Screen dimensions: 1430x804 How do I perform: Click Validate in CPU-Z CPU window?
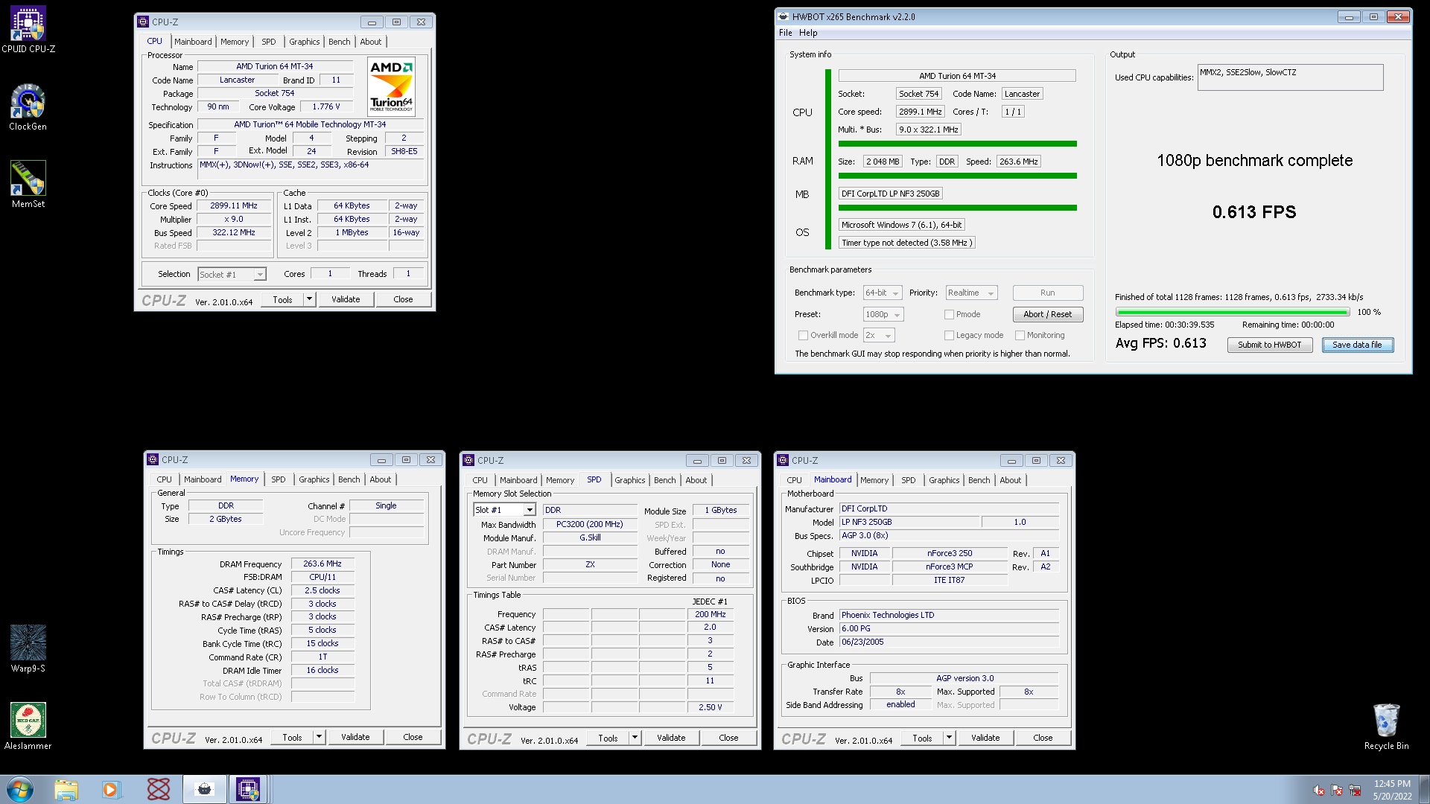tap(345, 299)
